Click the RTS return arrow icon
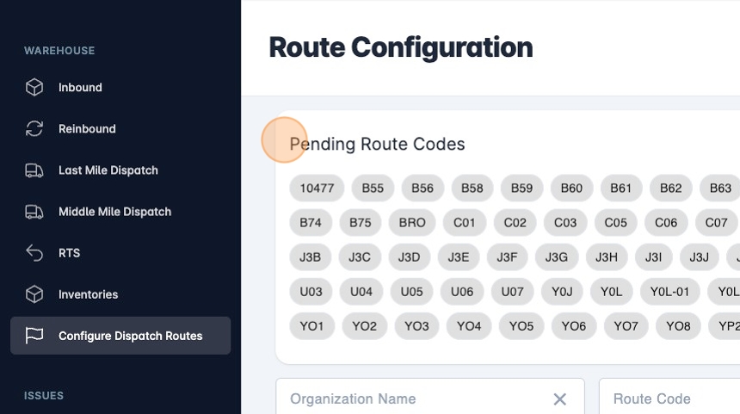 coord(34,253)
